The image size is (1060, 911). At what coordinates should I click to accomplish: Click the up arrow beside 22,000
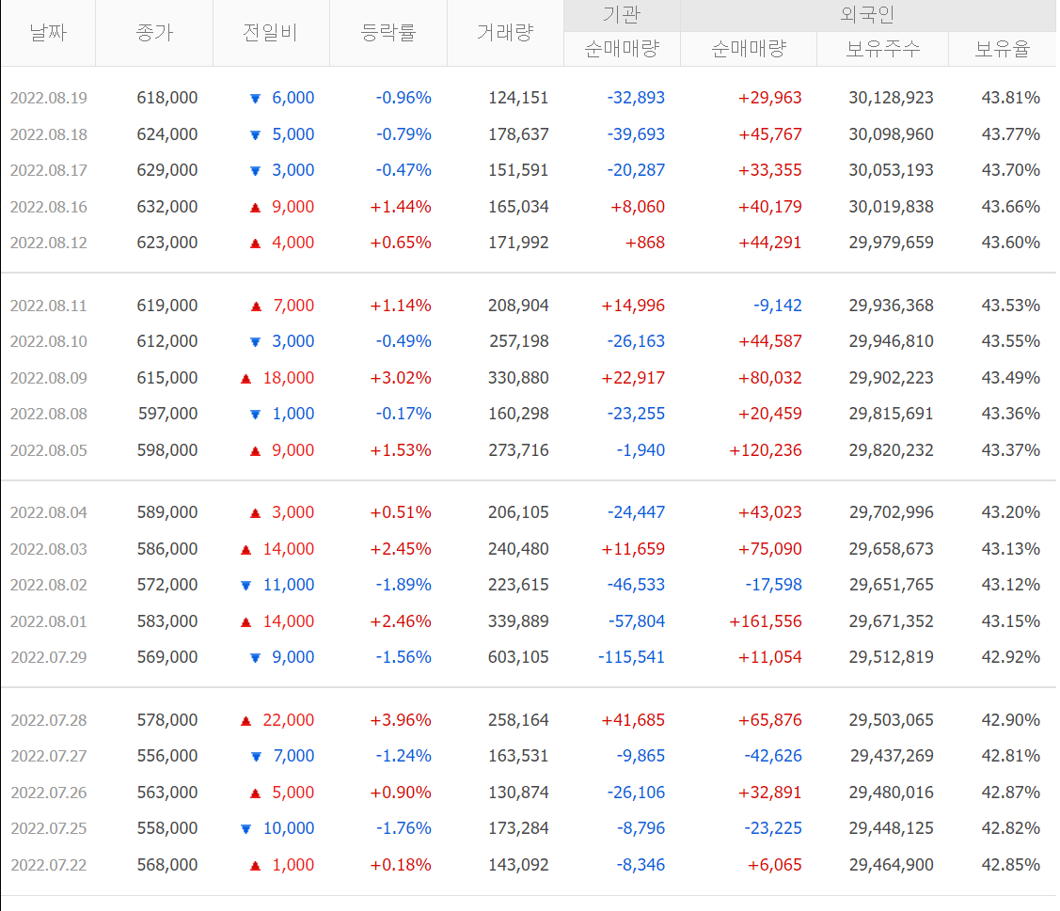tap(246, 720)
